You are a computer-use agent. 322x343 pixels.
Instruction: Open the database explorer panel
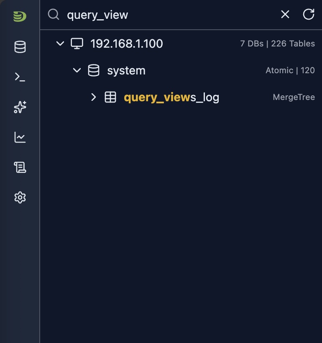tap(20, 47)
